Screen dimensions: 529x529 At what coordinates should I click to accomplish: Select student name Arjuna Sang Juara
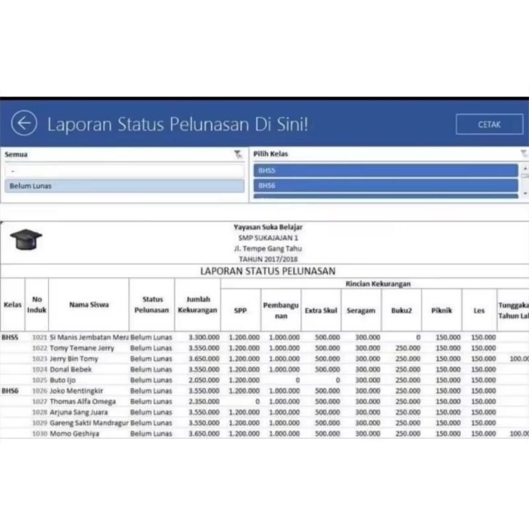coord(79,412)
